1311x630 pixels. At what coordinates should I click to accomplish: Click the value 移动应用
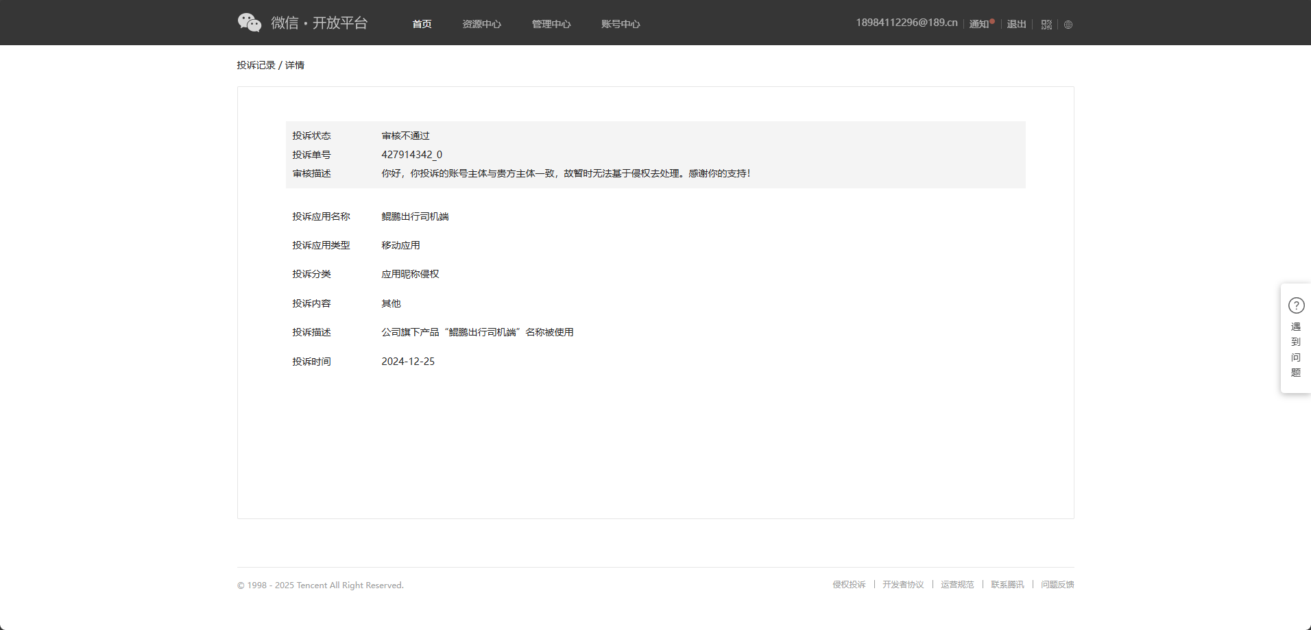click(x=401, y=245)
